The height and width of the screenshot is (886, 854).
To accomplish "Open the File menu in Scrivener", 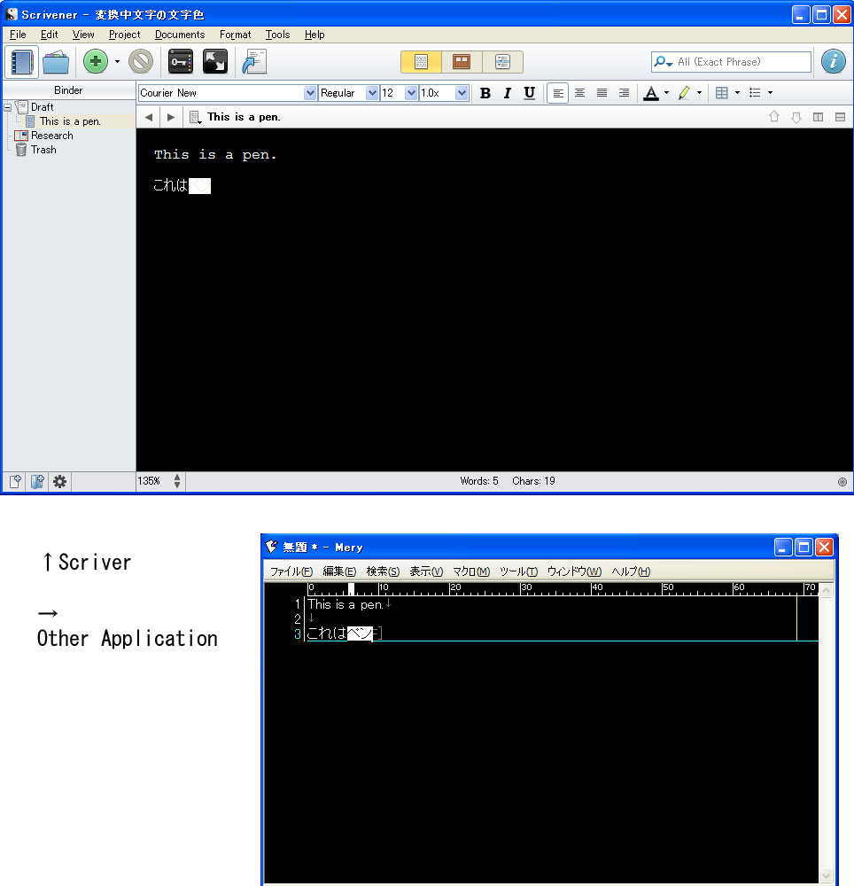I will [x=18, y=35].
